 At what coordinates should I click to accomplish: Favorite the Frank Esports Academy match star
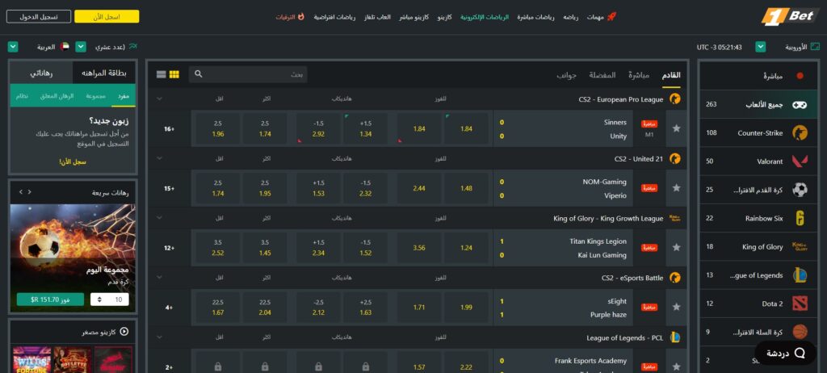point(677,367)
